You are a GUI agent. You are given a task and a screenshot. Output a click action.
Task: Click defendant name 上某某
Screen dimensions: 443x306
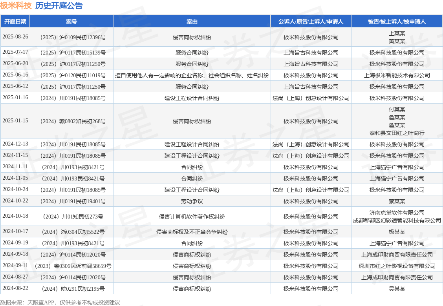tap(397, 33)
